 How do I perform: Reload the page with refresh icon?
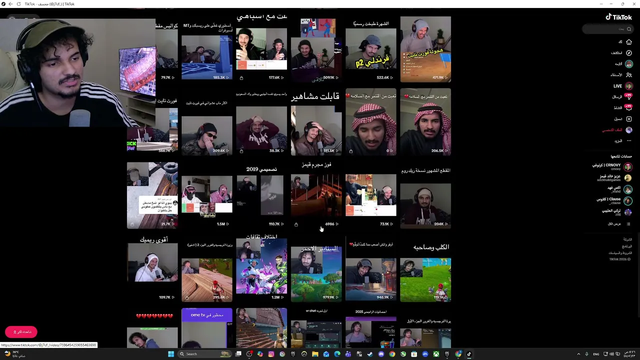[19, 4]
